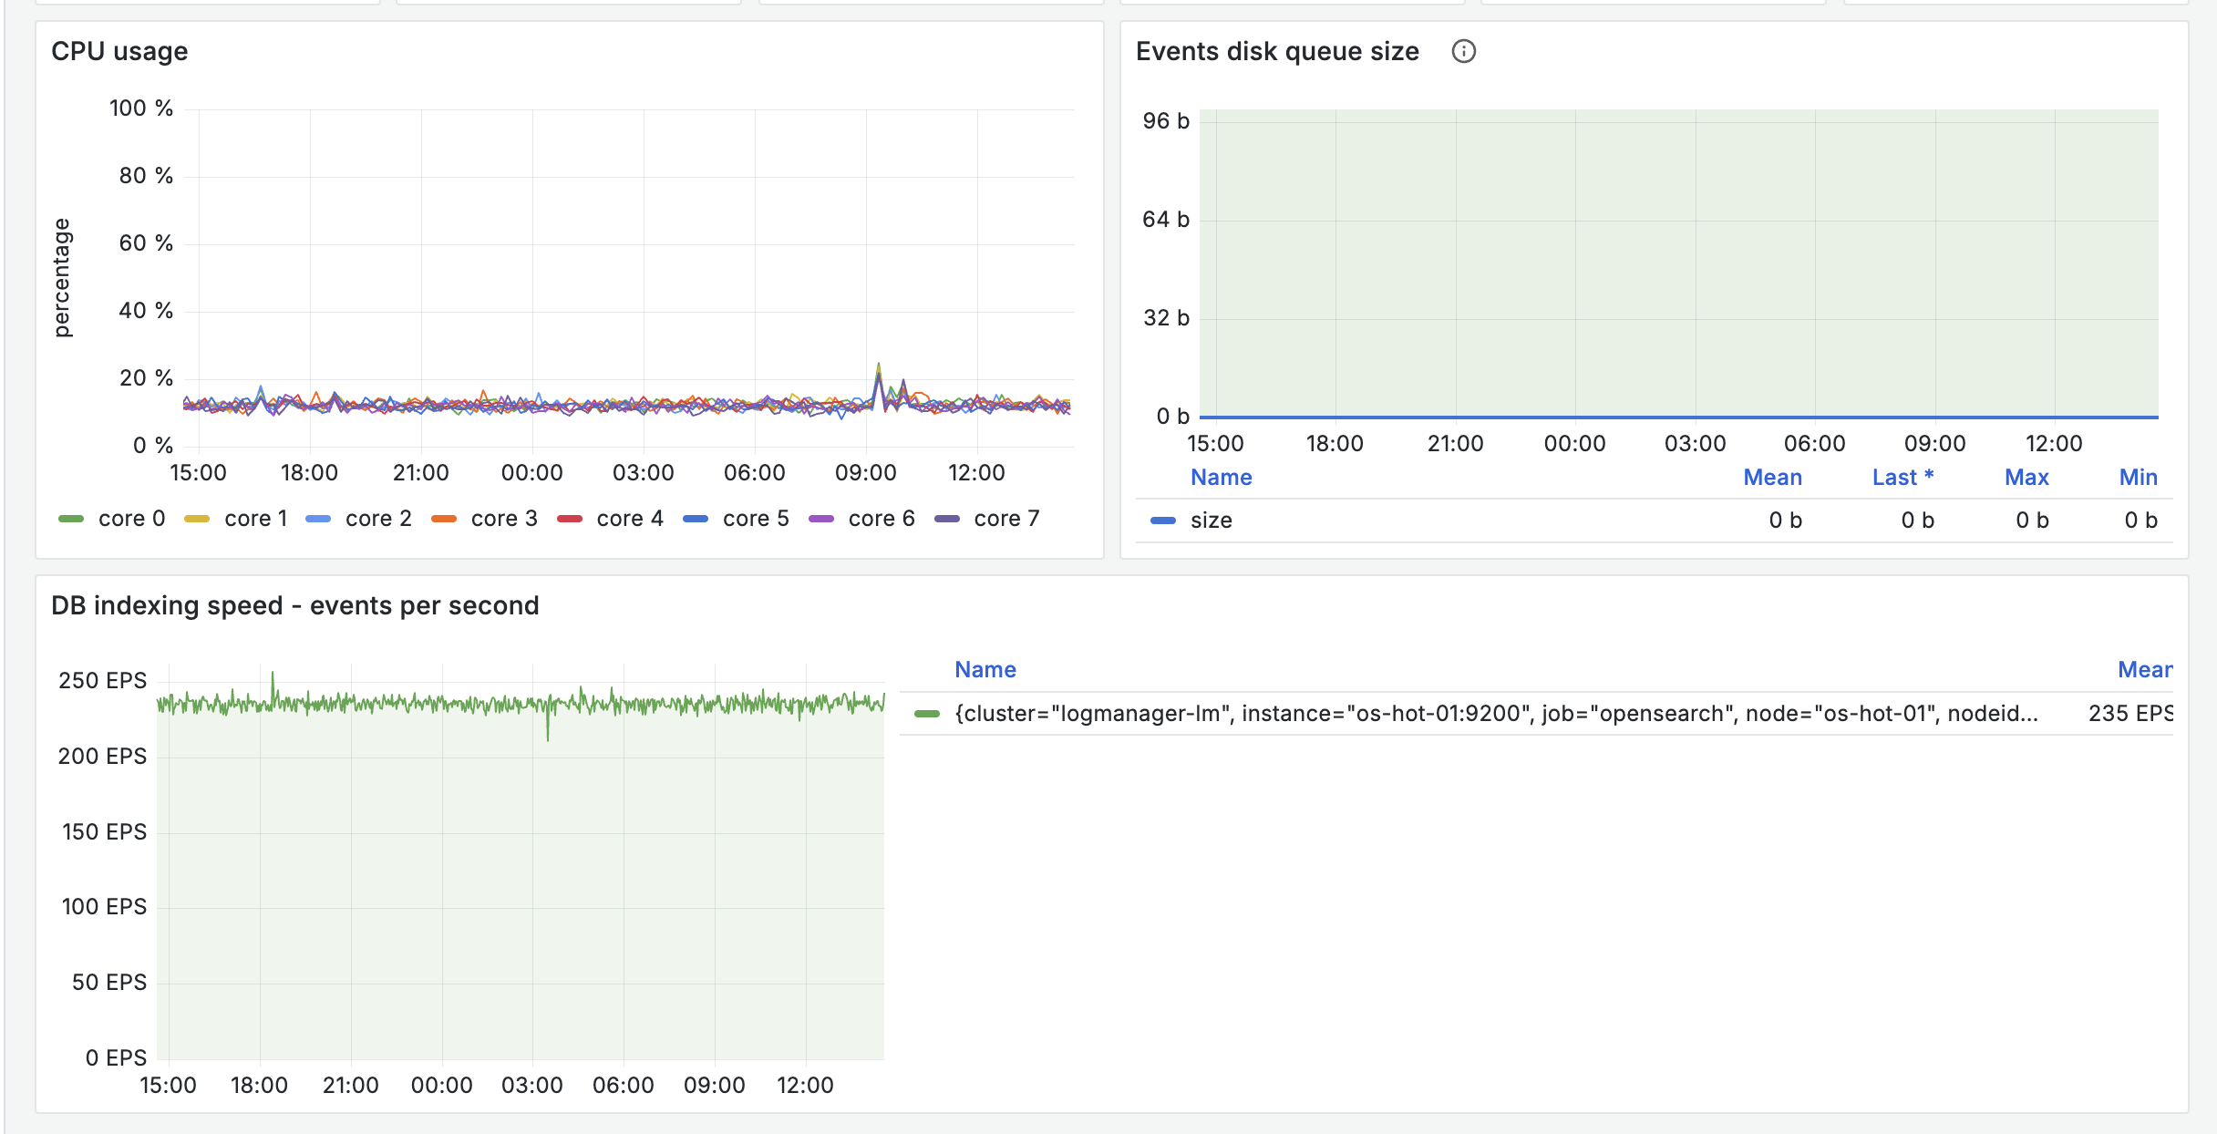Open Events disk queue size panel menu

coord(1277,51)
